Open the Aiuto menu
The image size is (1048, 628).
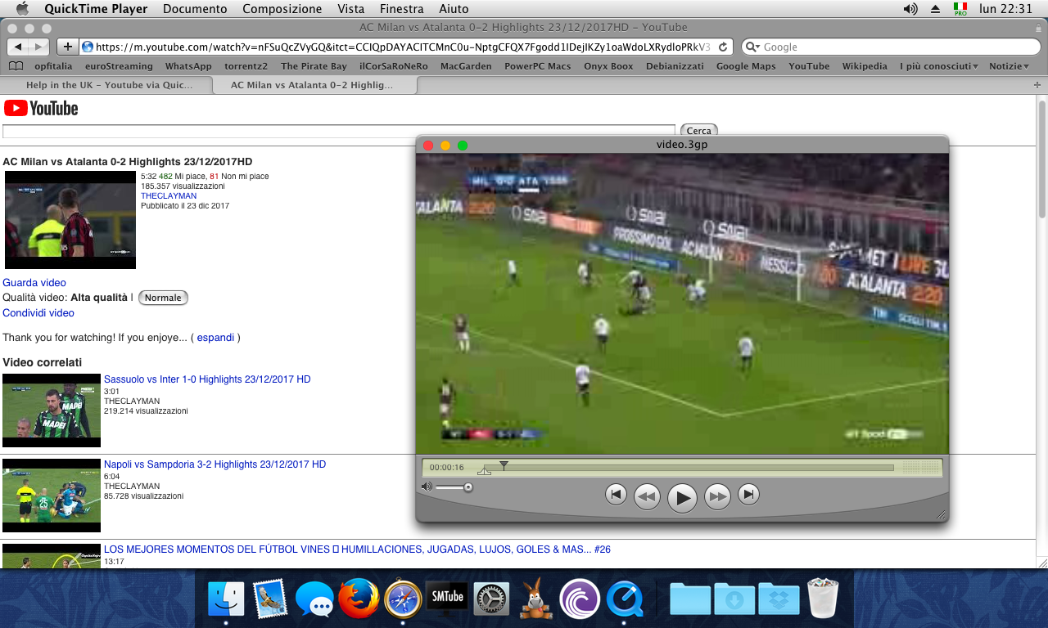point(454,9)
